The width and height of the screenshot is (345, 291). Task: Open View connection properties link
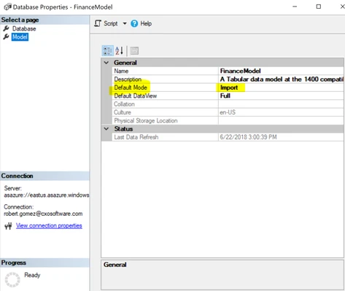49,225
